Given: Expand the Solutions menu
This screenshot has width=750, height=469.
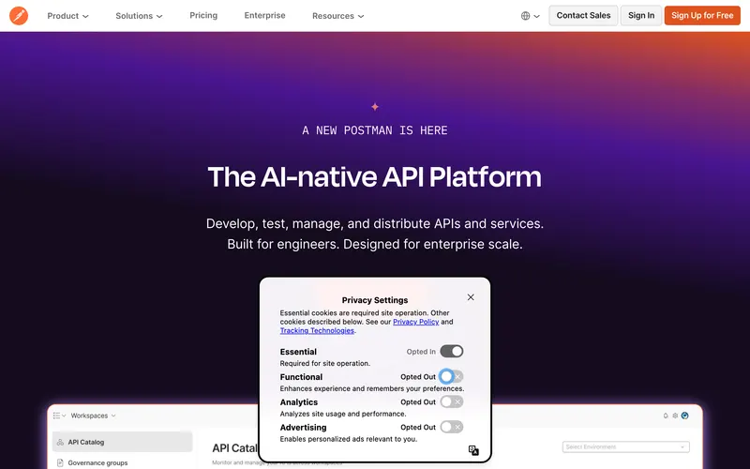Looking at the screenshot, I should click(139, 16).
